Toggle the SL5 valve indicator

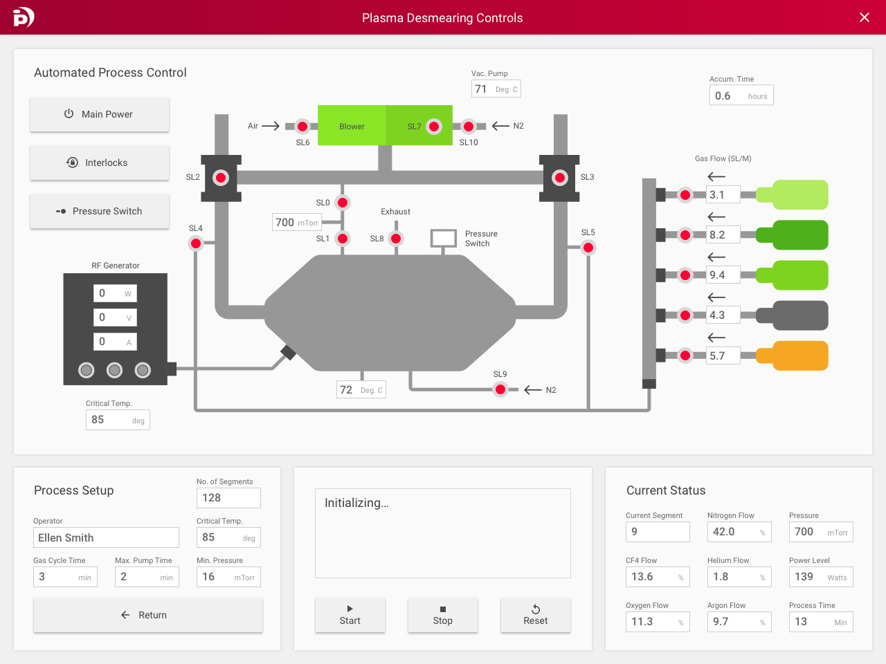588,247
